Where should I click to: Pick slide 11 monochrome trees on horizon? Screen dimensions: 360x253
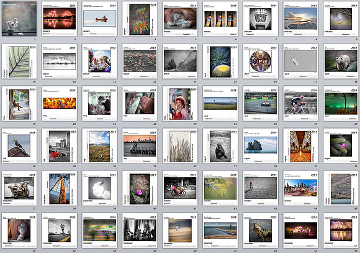tap(59, 61)
